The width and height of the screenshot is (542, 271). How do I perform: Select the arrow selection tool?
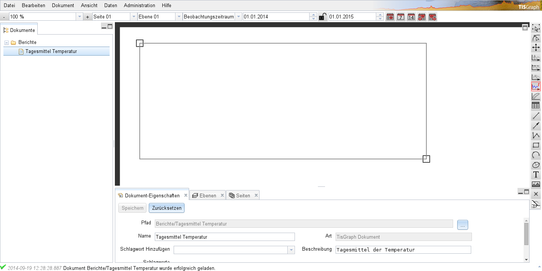pos(536,28)
